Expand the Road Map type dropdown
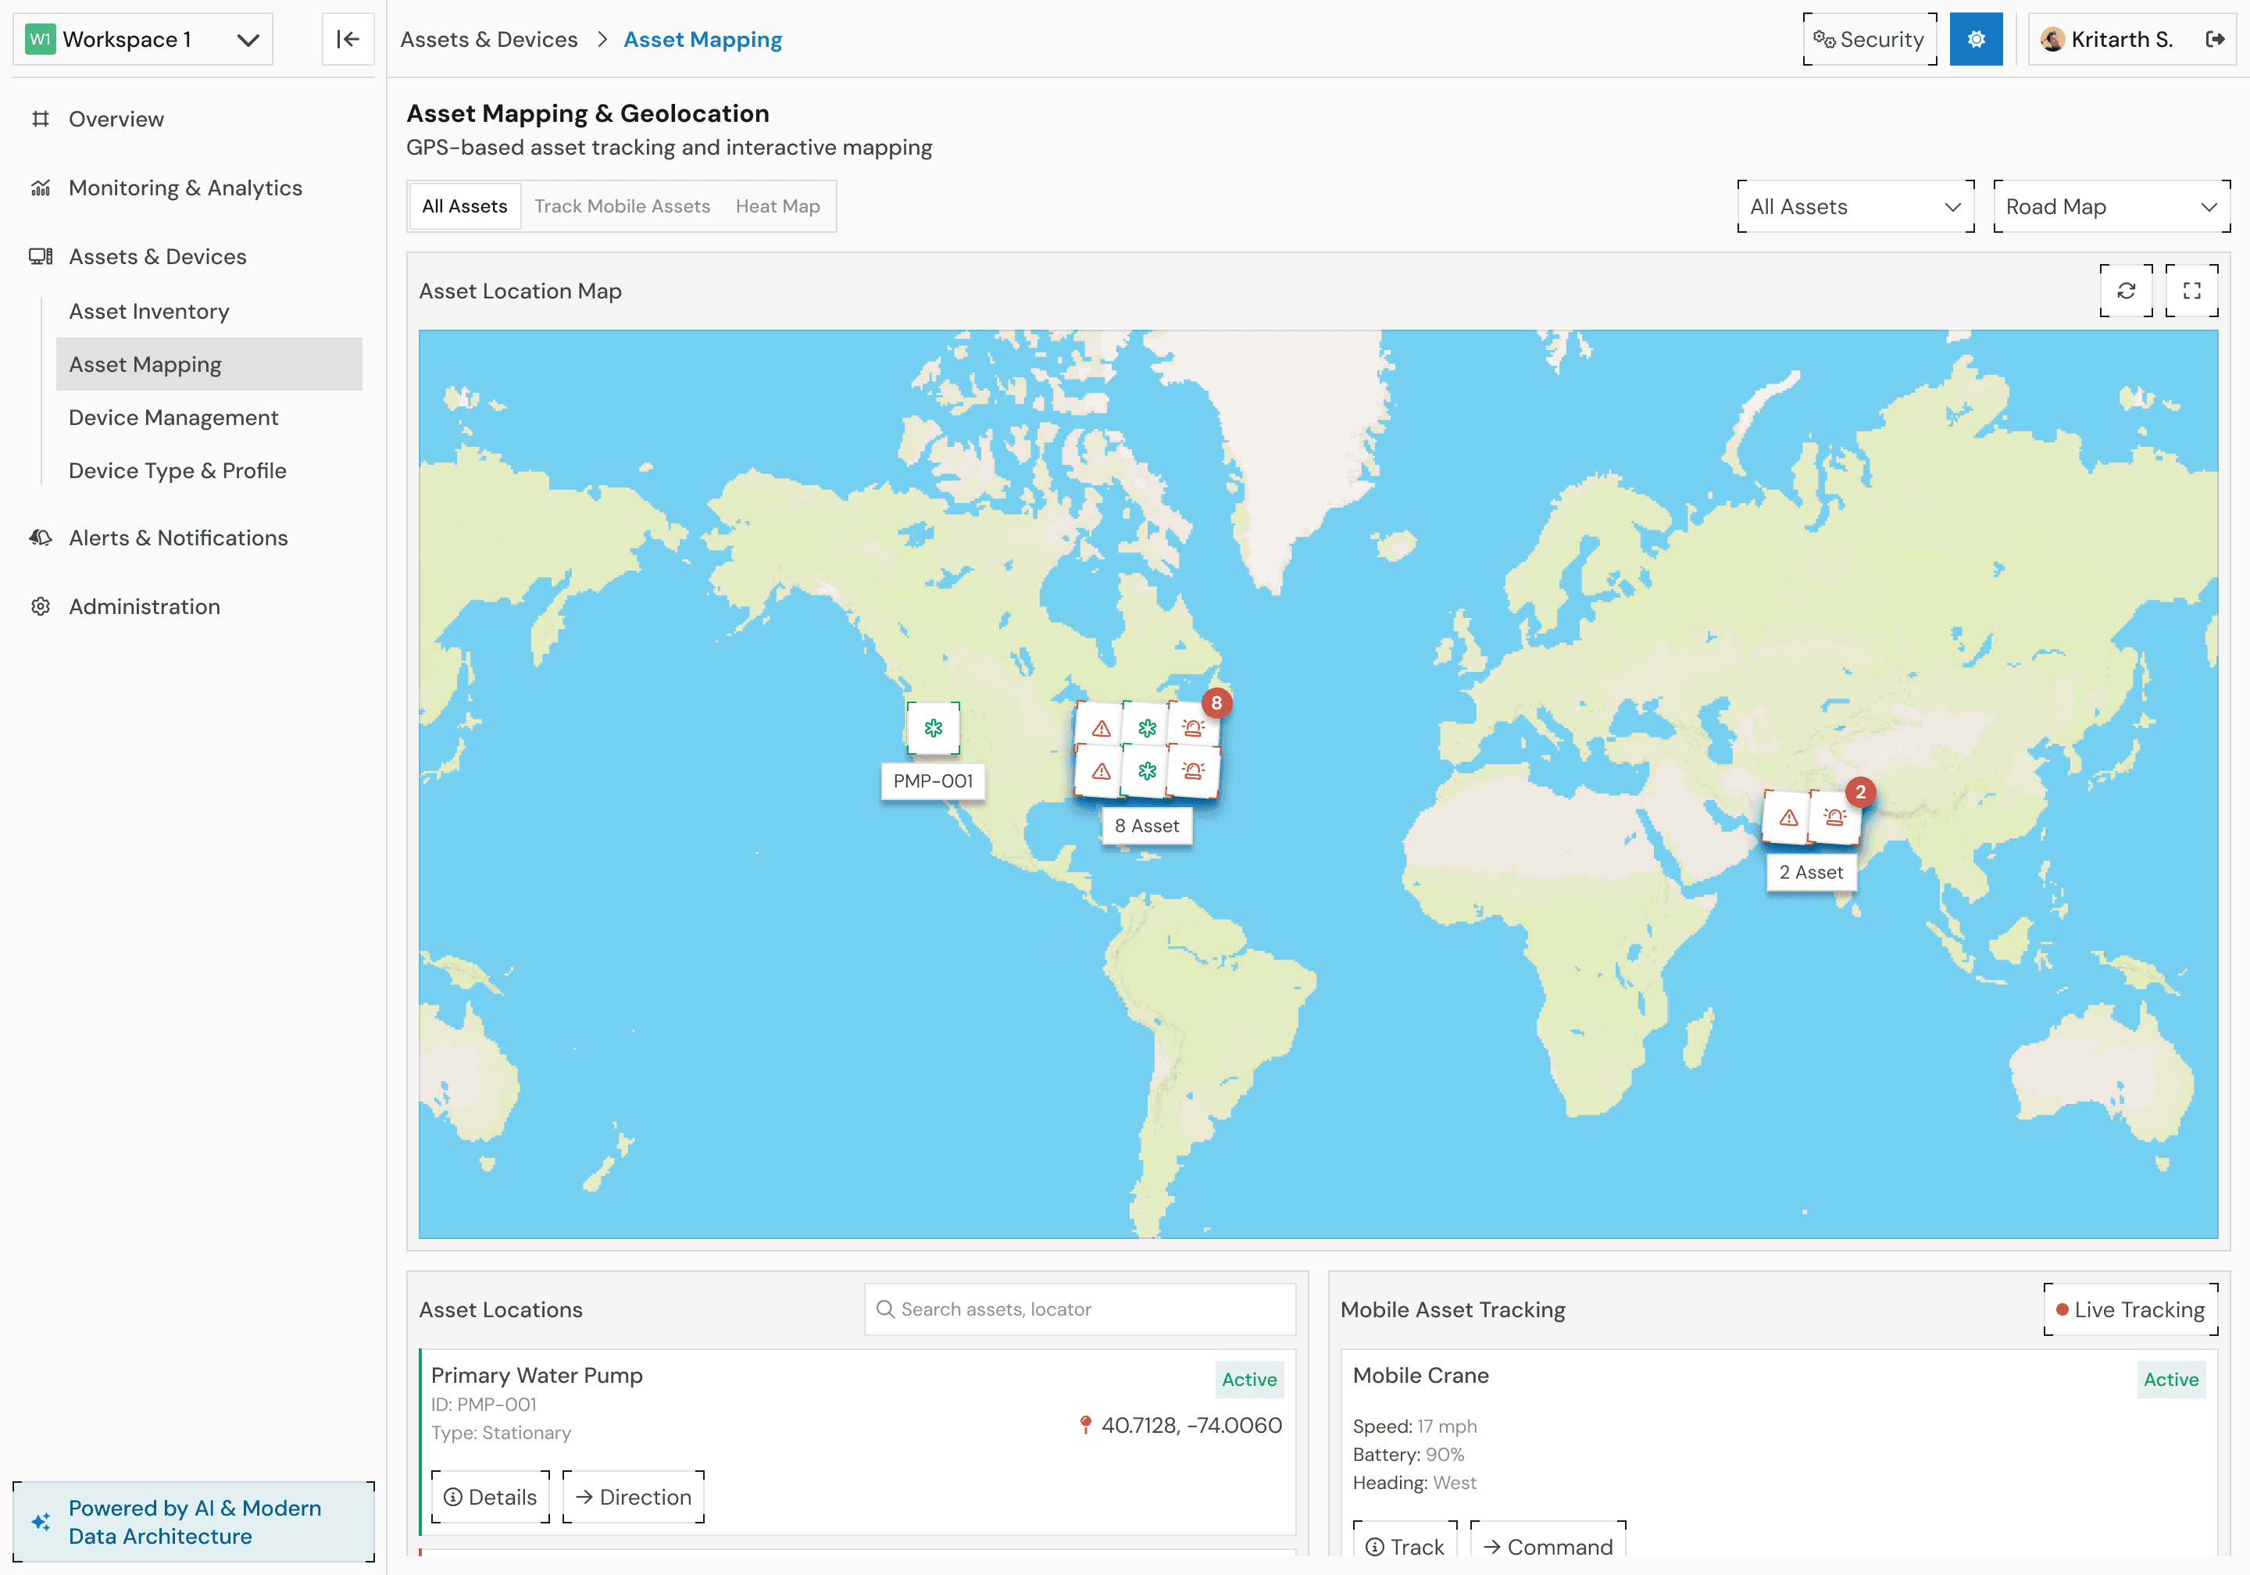 click(x=2111, y=207)
